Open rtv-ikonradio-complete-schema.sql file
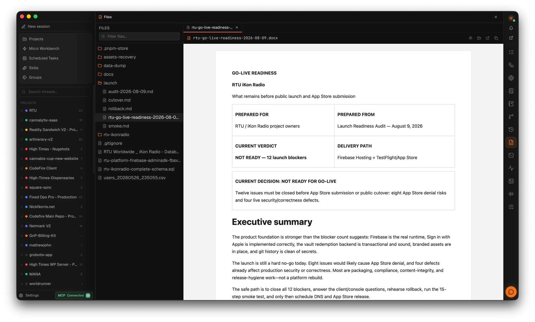Viewport: 535px width, 322px height. (x=139, y=169)
